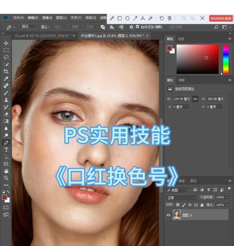
Task: Open the workspace switcher dropdown
Action: (x=226, y=27)
